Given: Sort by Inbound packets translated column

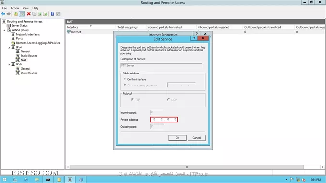Looking at the screenshot, I should [171, 27].
